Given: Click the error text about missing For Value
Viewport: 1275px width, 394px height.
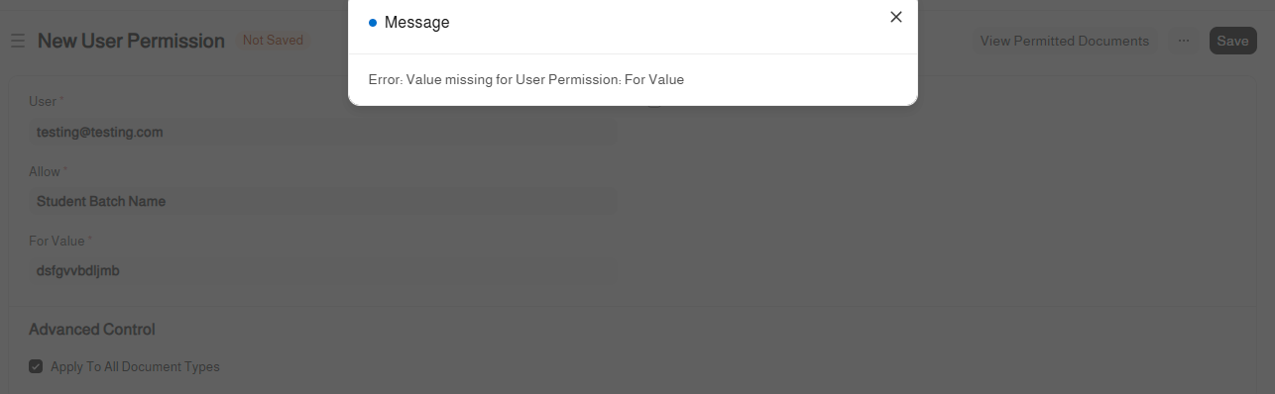Looking at the screenshot, I should click(525, 79).
